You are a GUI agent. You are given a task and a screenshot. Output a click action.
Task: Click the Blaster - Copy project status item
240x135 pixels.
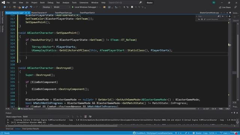[204, 133]
